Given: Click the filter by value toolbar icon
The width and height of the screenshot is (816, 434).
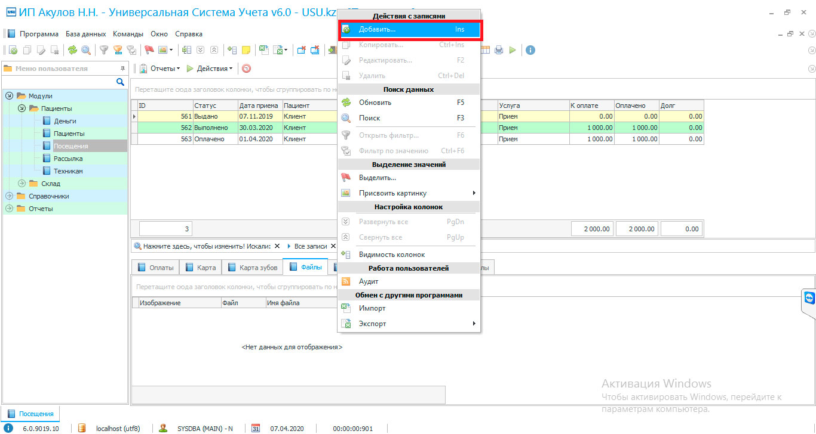Looking at the screenshot, I should click(131, 50).
